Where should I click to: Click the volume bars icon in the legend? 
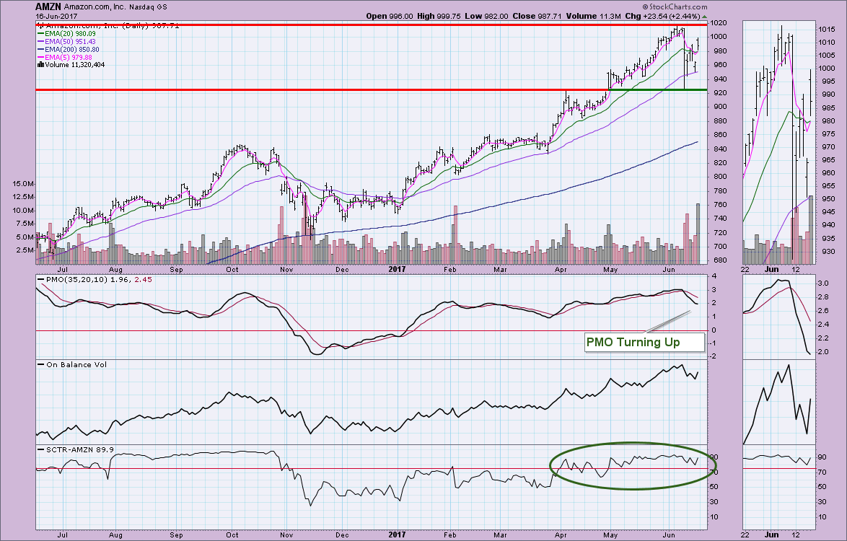point(40,65)
